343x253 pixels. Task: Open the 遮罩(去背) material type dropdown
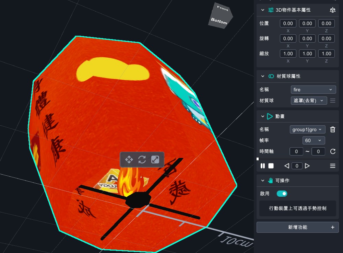(x=309, y=101)
